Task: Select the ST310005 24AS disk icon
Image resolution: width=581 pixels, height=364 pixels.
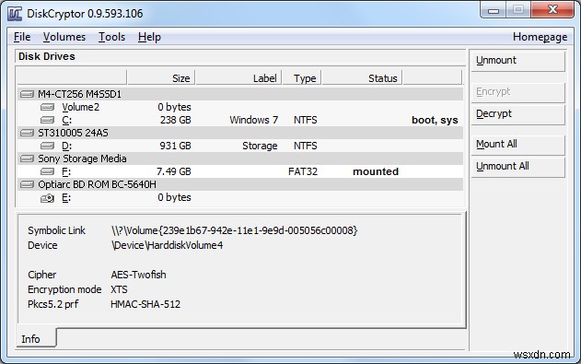Action: tap(27, 133)
